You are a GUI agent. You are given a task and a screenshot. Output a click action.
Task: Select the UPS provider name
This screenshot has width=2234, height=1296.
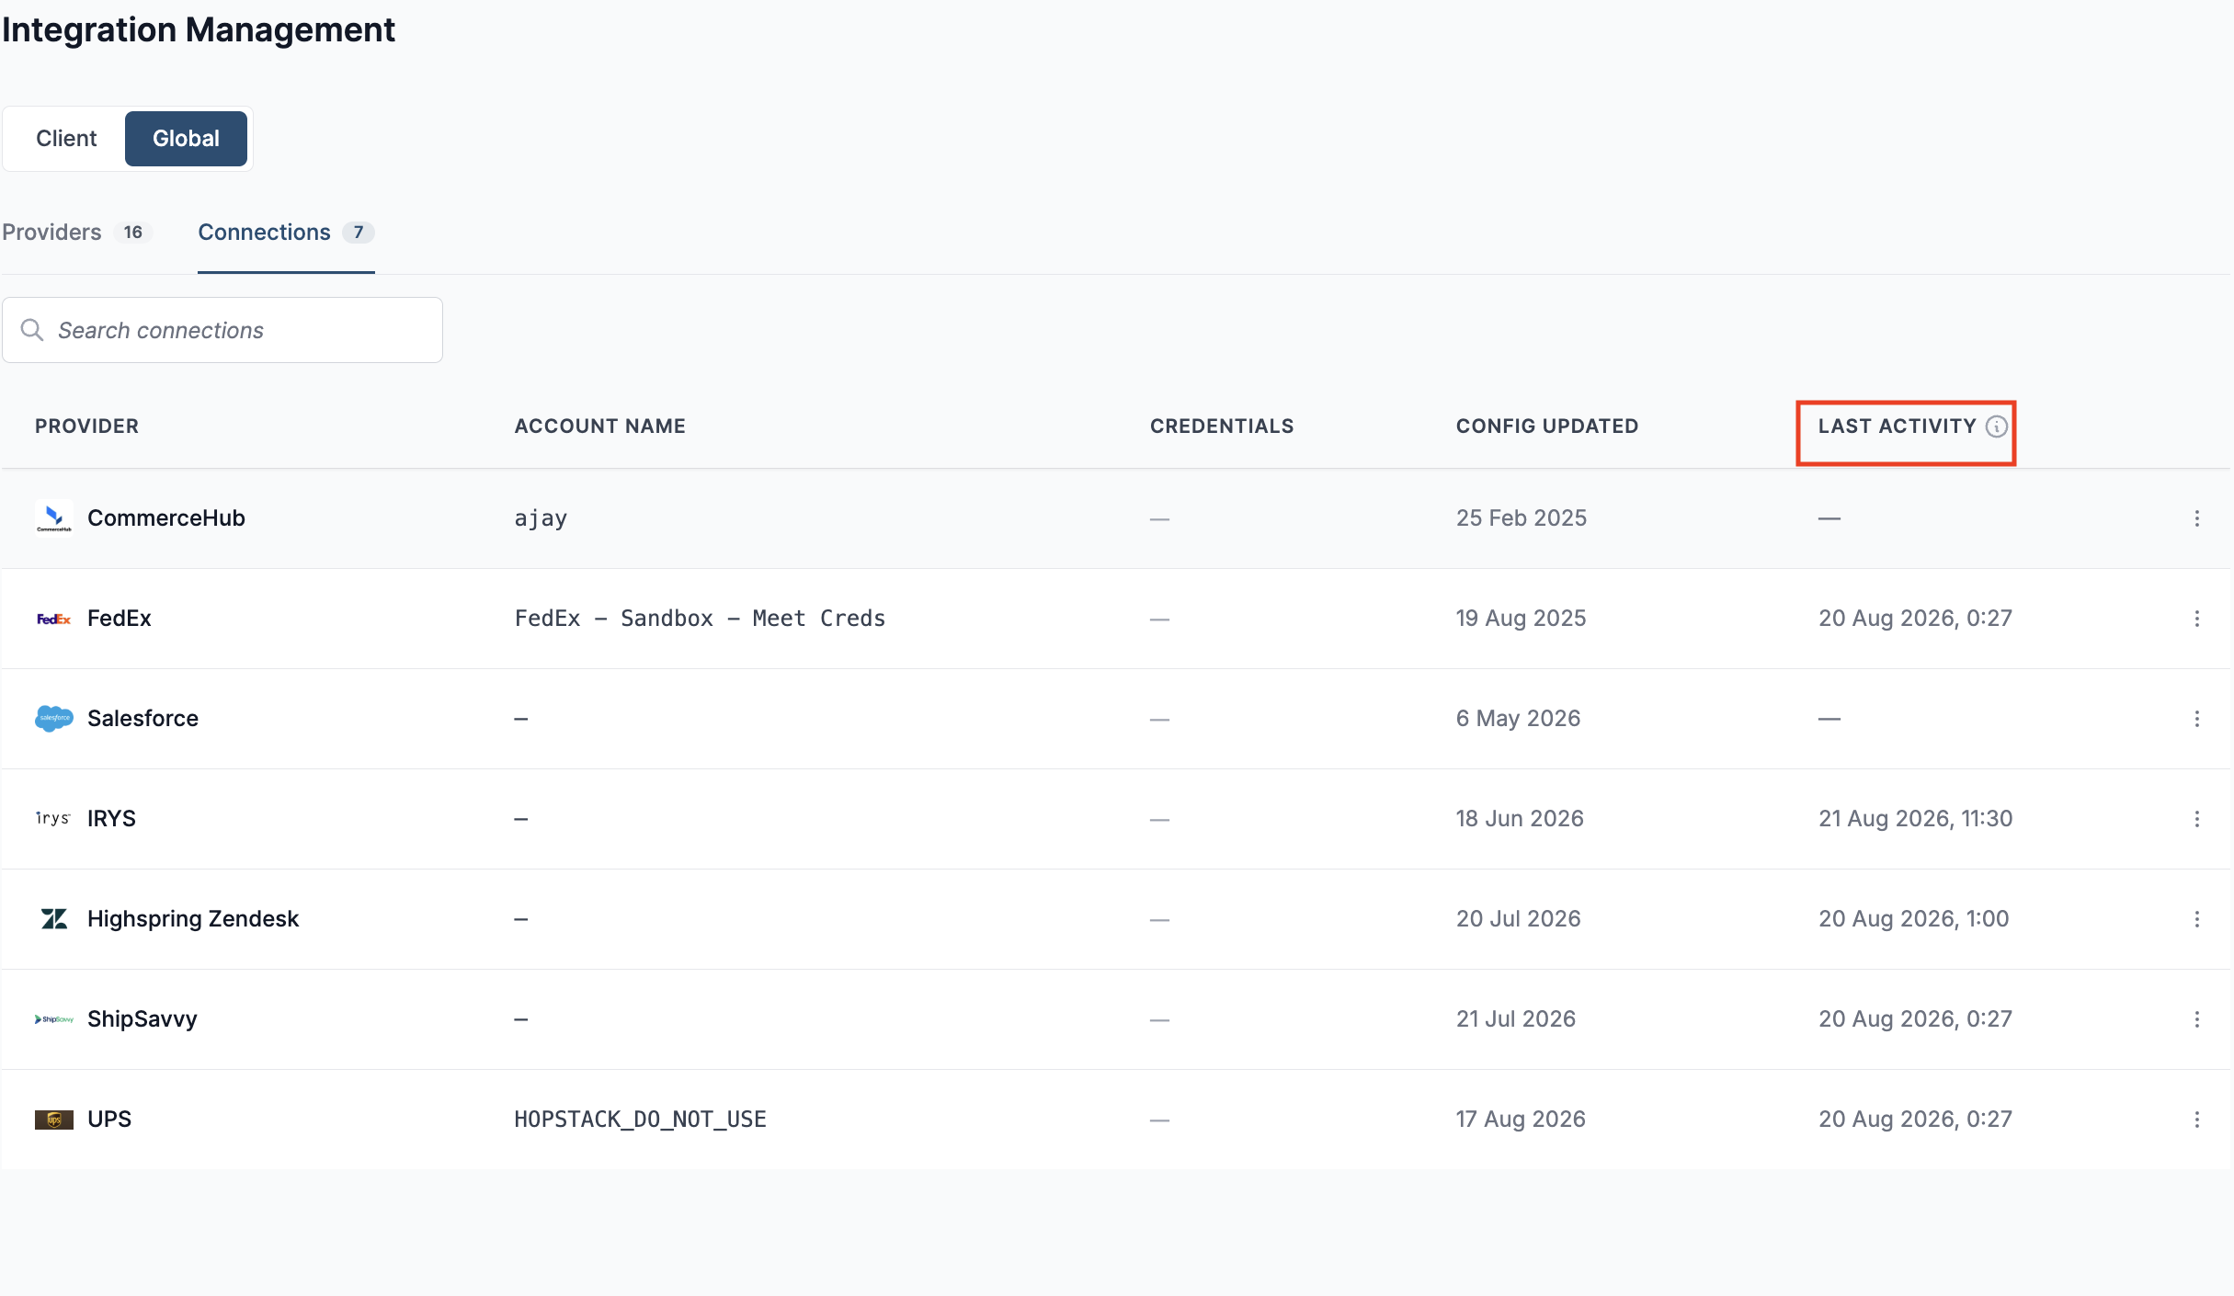[109, 1120]
